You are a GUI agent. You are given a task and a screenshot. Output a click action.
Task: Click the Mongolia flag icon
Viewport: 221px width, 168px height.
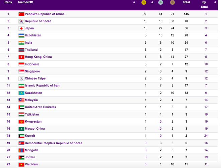coord(21,150)
